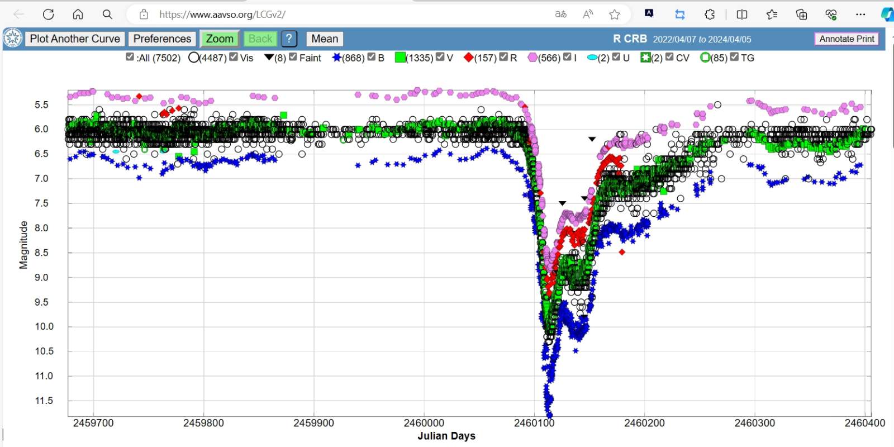Click the read aloud icon in the address bar
The image size is (894, 447).
click(588, 15)
